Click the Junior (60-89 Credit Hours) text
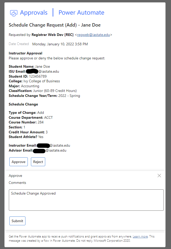This screenshot has width=171, height=249. tap(55, 91)
